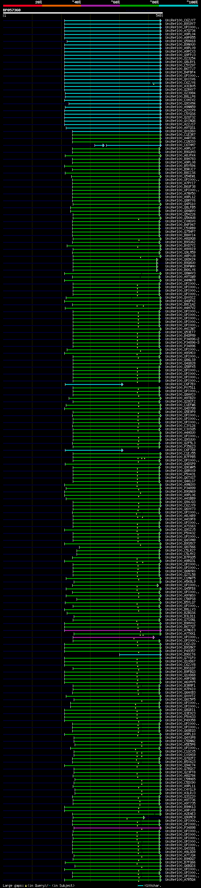
Task: Choose hit UniRef100_P34899
Action: pyautogui.click(x=180, y=488)
